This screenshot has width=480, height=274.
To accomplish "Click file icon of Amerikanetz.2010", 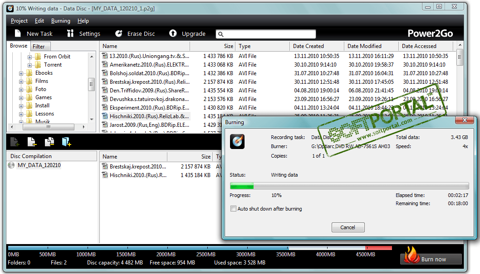I will pos(105,64).
